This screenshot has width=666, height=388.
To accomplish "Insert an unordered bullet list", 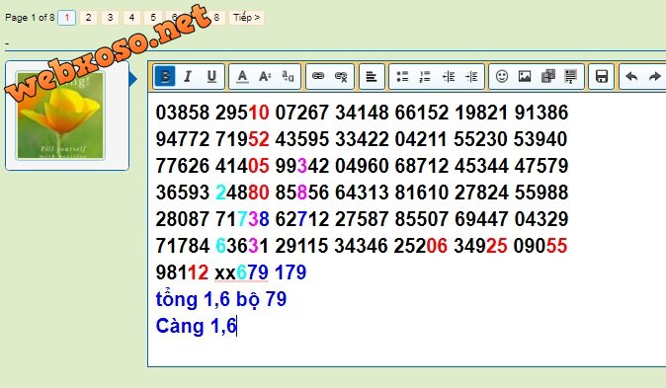I will coord(402,77).
